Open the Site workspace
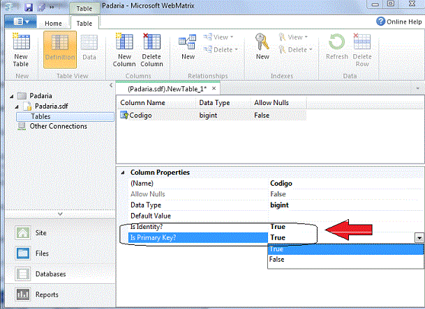Viewport: 425px width, 309px height. click(31, 232)
